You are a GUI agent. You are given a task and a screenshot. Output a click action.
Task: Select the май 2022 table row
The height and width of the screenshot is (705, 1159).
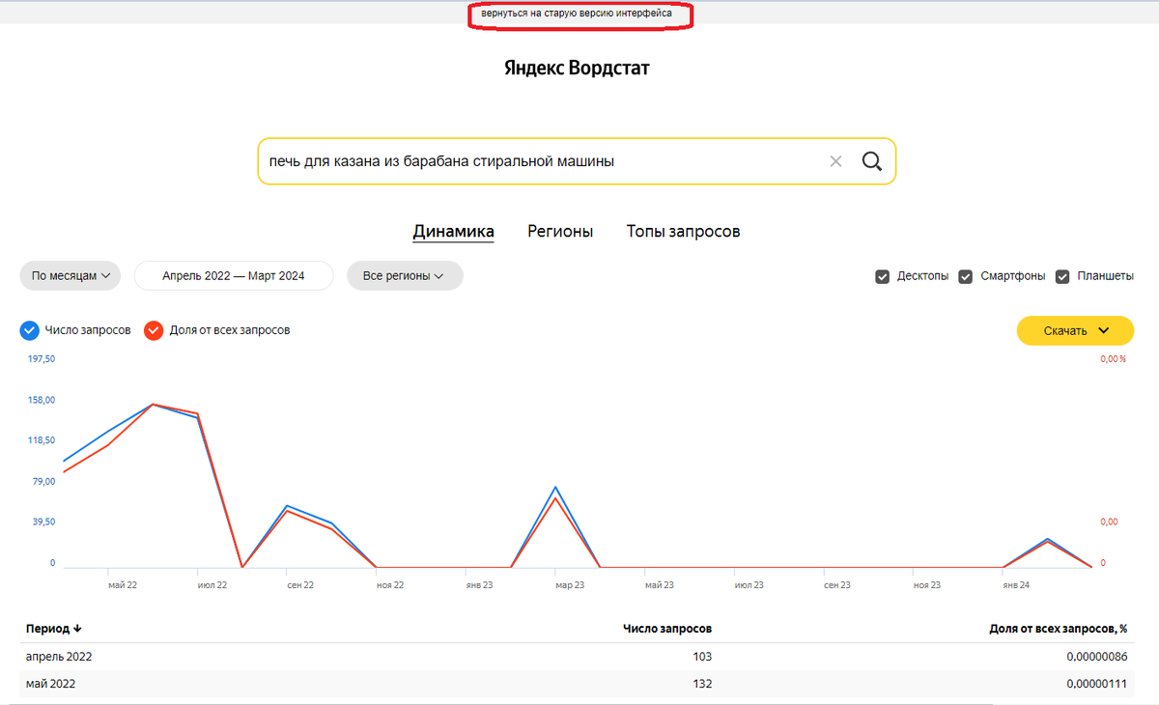577,684
